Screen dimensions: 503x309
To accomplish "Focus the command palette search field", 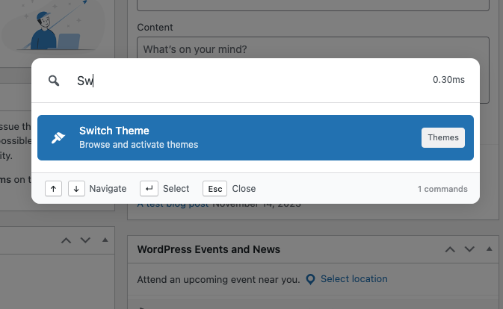I will (x=247, y=81).
